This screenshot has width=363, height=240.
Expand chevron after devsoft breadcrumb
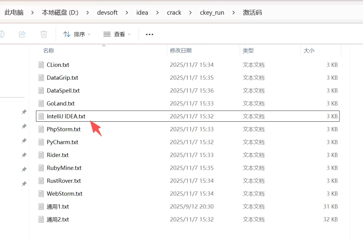pos(127,12)
